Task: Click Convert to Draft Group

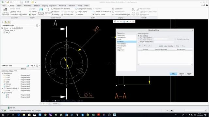Action: click(x=102, y=12)
